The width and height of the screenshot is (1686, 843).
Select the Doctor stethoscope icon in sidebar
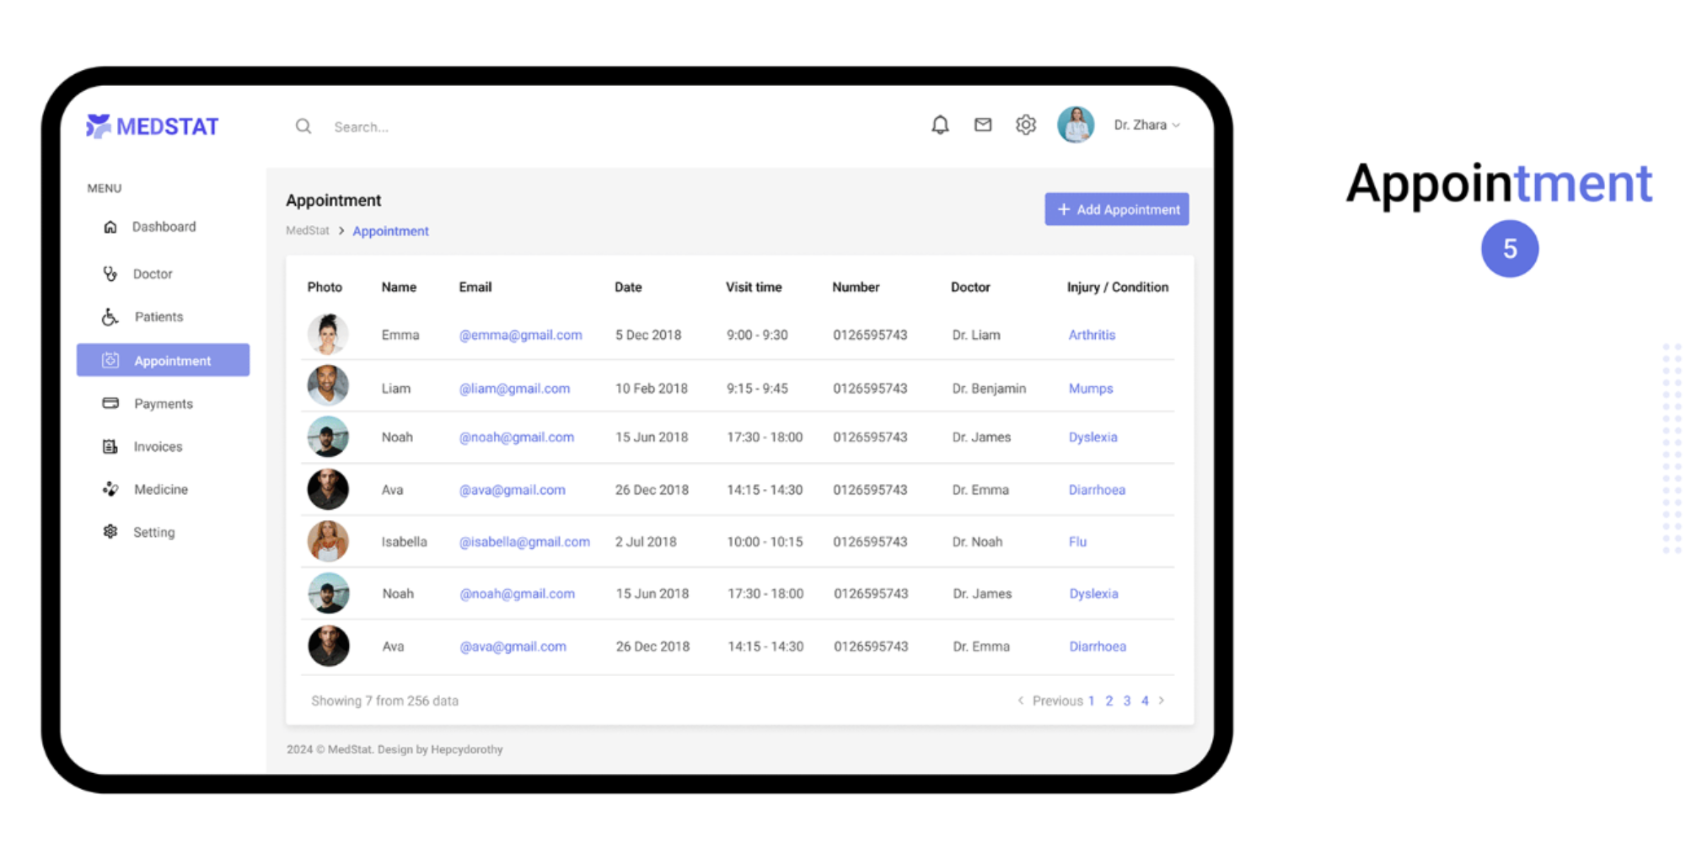click(x=110, y=274)
